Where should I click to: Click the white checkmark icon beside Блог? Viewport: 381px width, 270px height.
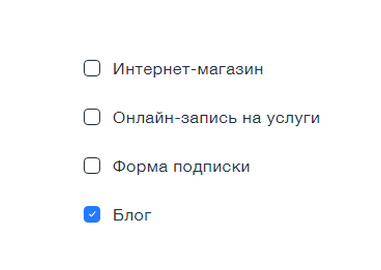click(x=92, y=215)
